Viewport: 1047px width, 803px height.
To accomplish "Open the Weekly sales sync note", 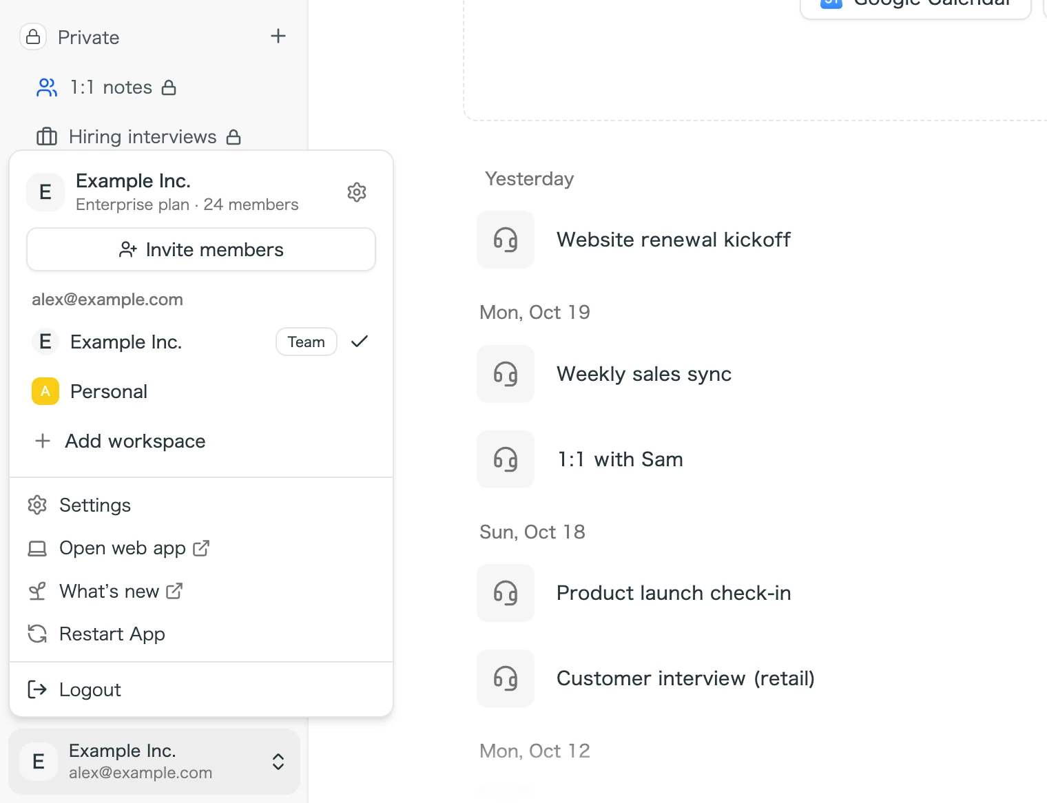I will pos(644,374).
